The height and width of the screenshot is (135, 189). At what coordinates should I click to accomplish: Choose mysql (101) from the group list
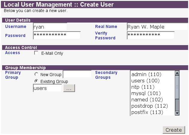tap(146, 93)
